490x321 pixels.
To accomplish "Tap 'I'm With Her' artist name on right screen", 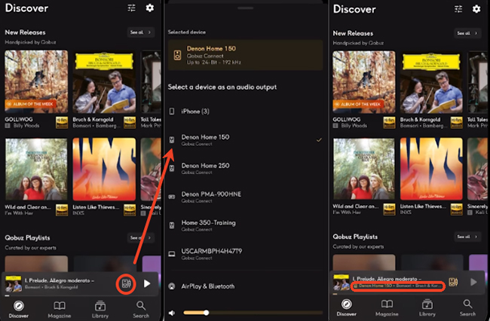I will click(x=347, y=212).
